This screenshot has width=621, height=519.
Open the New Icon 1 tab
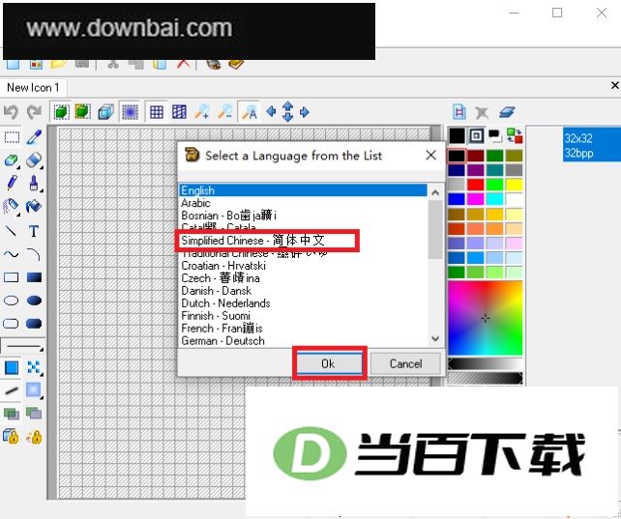(x=33, y=87)
